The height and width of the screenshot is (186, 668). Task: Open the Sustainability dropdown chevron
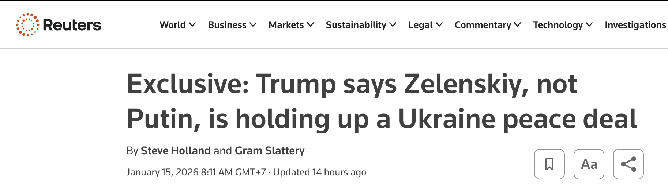(x=393, y=25)
